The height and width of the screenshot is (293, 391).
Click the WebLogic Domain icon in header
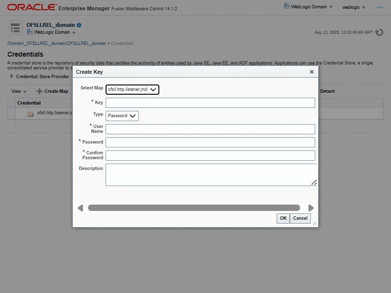pyautogui.click(x=287, y=6)
